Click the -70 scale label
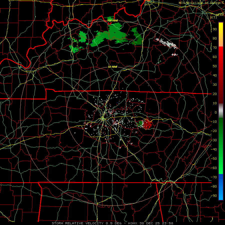This screenshot has height=225, width=225. coord(214,177)
